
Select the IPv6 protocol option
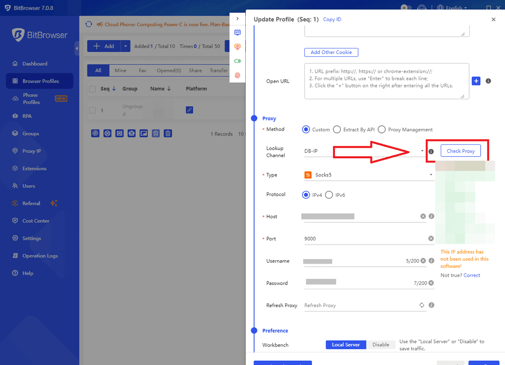point(329,195)
